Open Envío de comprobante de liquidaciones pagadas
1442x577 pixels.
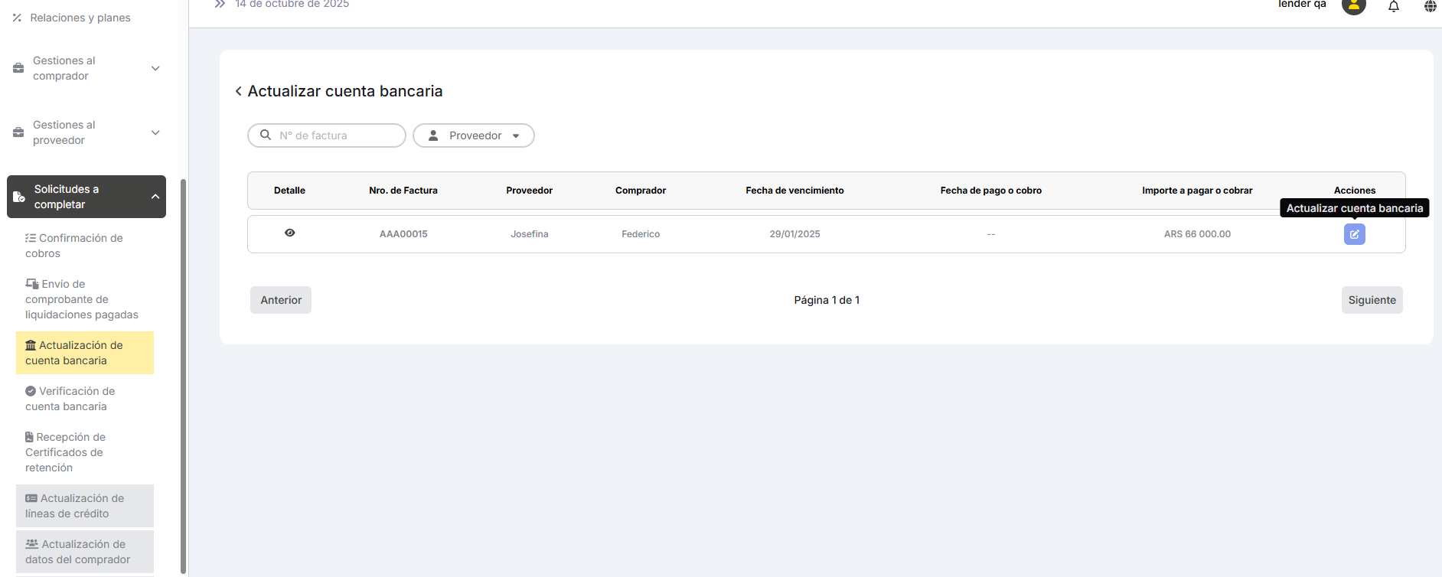point(81,299)
